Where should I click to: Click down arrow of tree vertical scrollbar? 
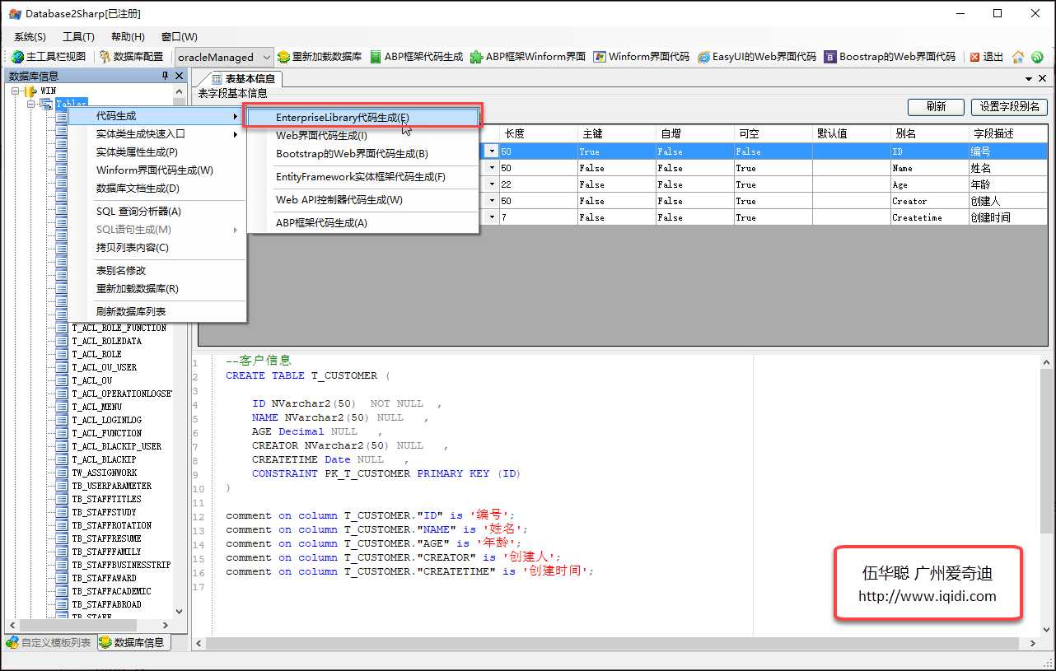point(180,612)
